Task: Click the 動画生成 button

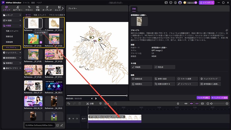Action: tap(141, 79)
